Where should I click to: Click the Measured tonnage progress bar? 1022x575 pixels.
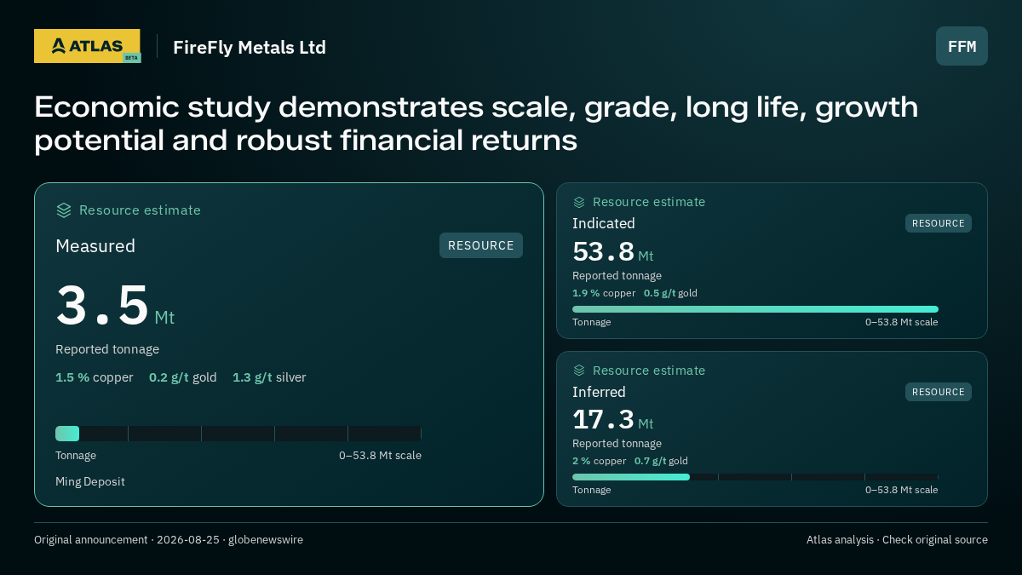[x=238, y=434]
